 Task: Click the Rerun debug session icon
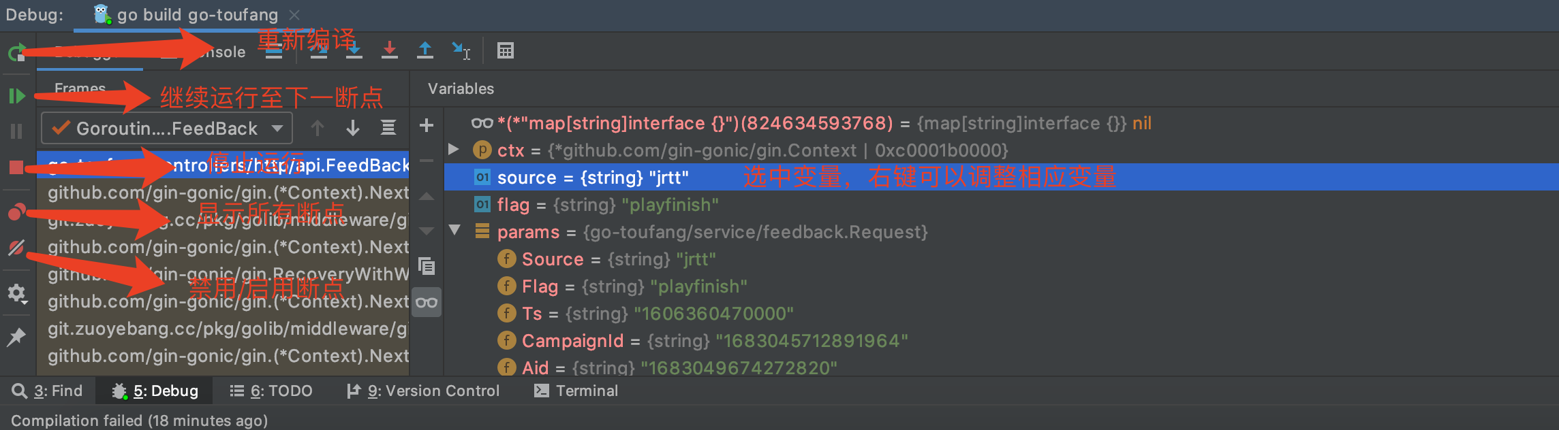pyautogui.click(x=16, y=52)
